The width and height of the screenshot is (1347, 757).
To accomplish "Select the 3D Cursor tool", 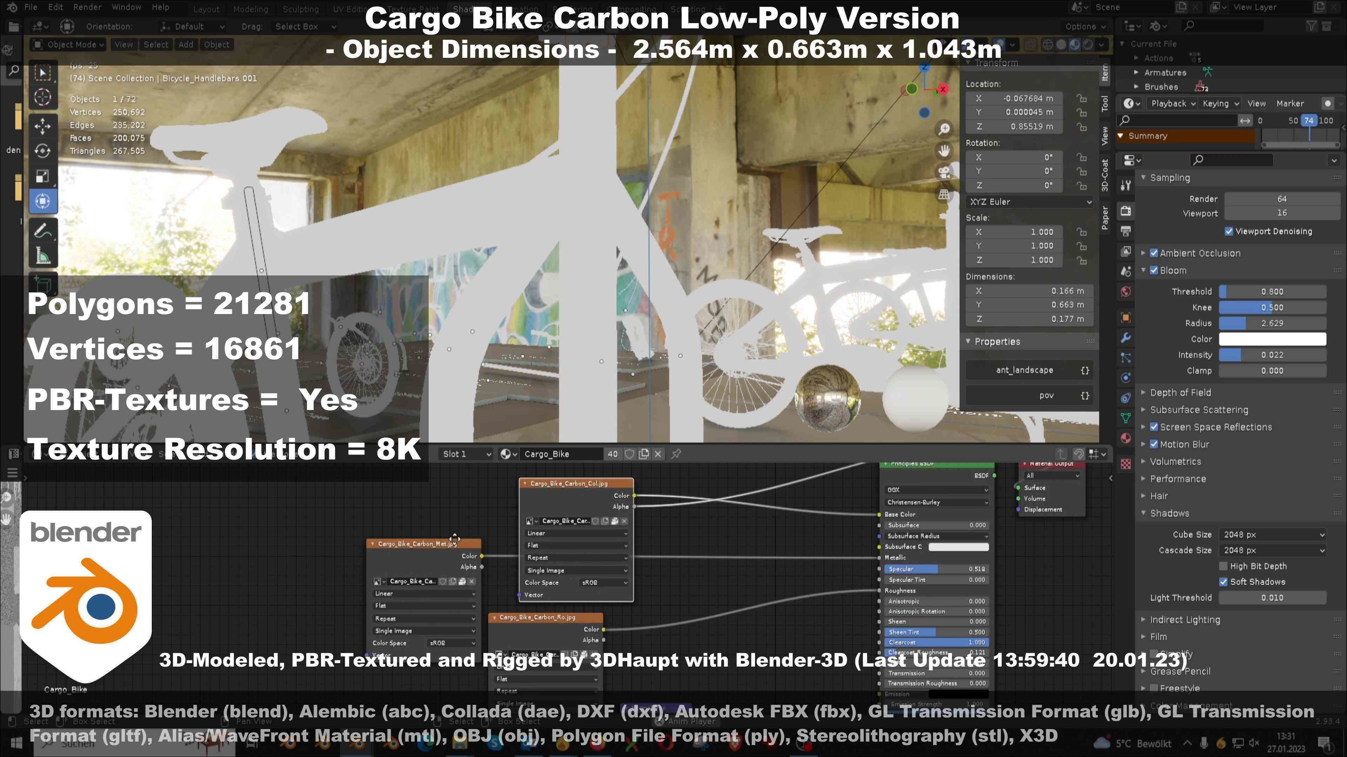I will 43,97.
